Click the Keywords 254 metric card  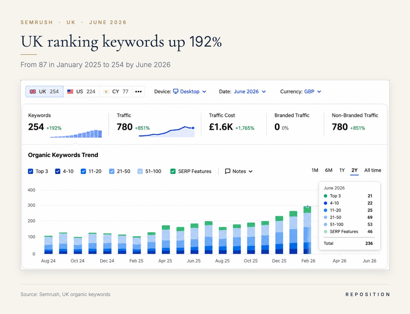[x=65, y=124]
